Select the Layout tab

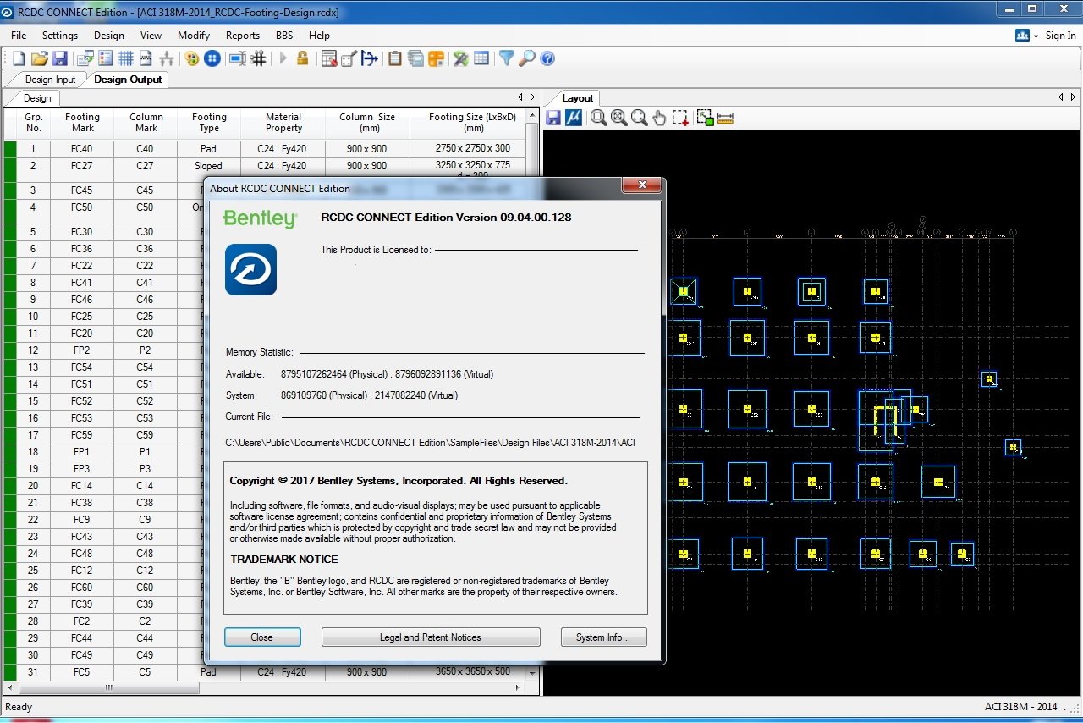(578, 98)
